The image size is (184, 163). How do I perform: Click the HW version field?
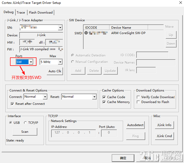27,42
